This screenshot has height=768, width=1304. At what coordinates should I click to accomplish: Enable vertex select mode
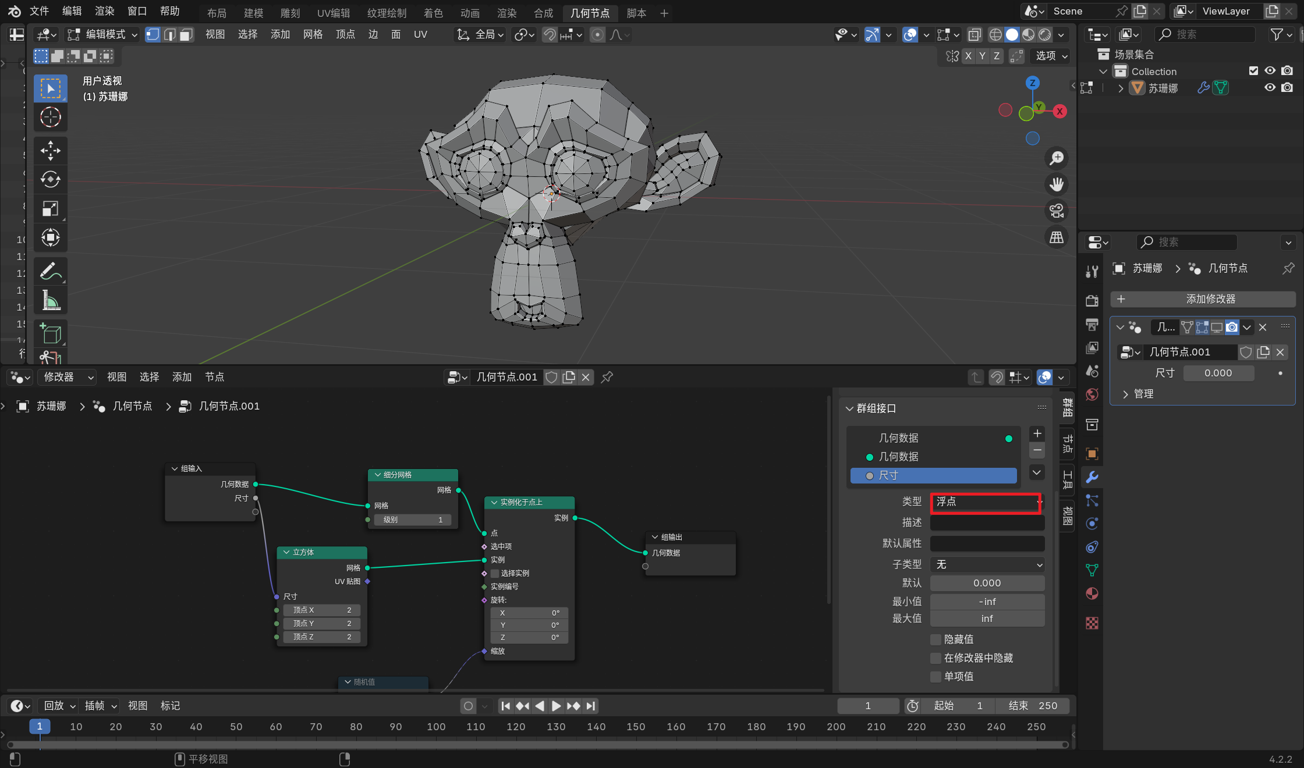pos(153,35)
